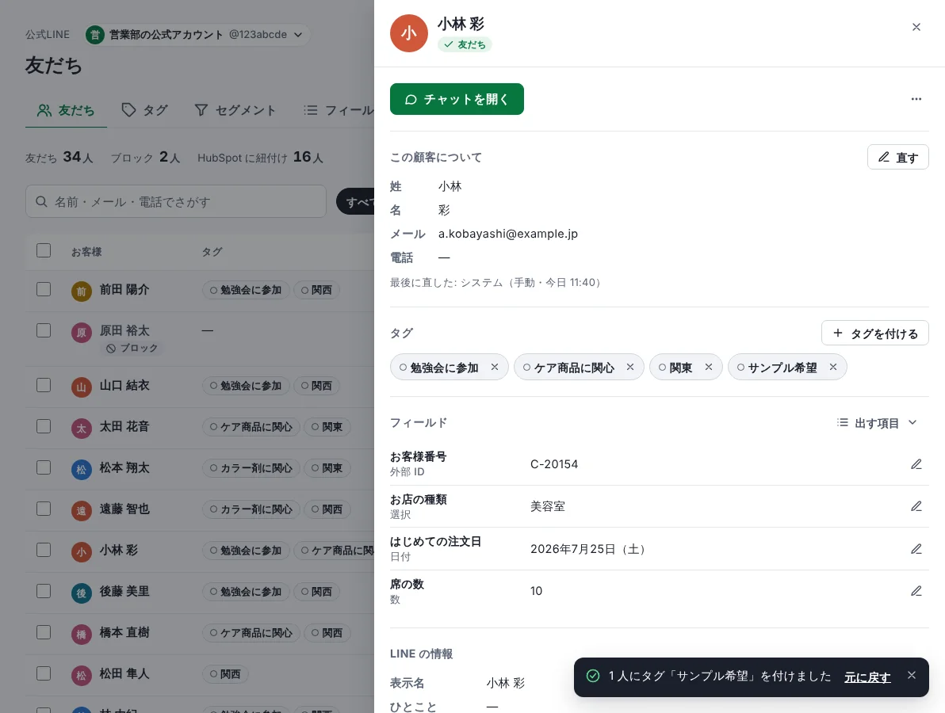This screenshot has height=713, width=945.
Task: Check the 前田 陽介 row checkbox
Action: click(x=44, y=290)
